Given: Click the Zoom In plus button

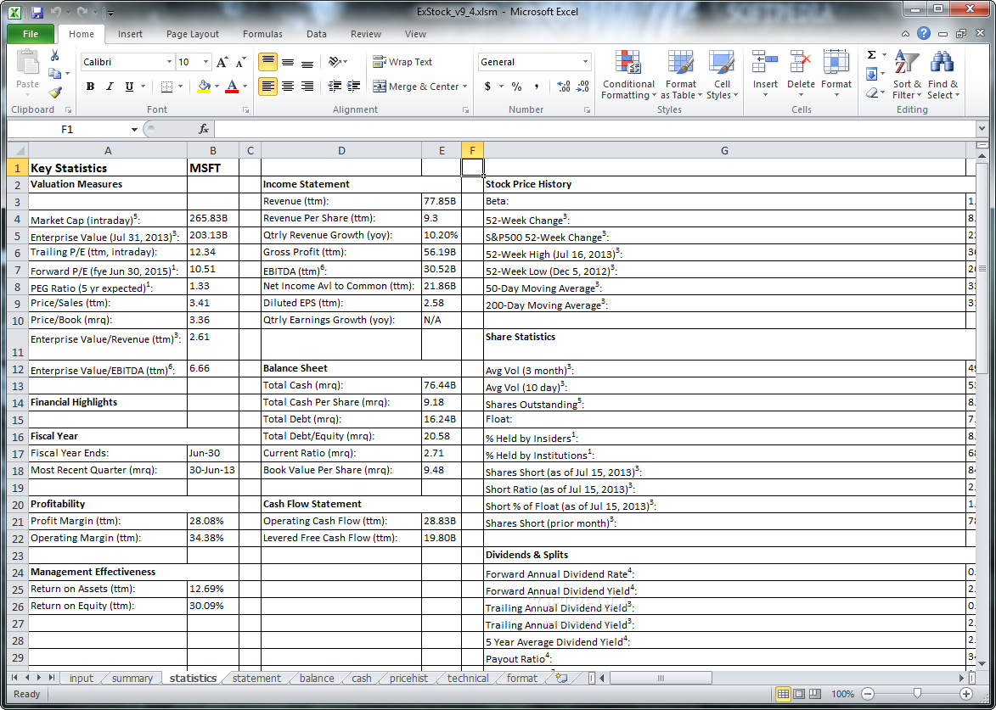Looking at the screenshot, I should pos(966,694).
